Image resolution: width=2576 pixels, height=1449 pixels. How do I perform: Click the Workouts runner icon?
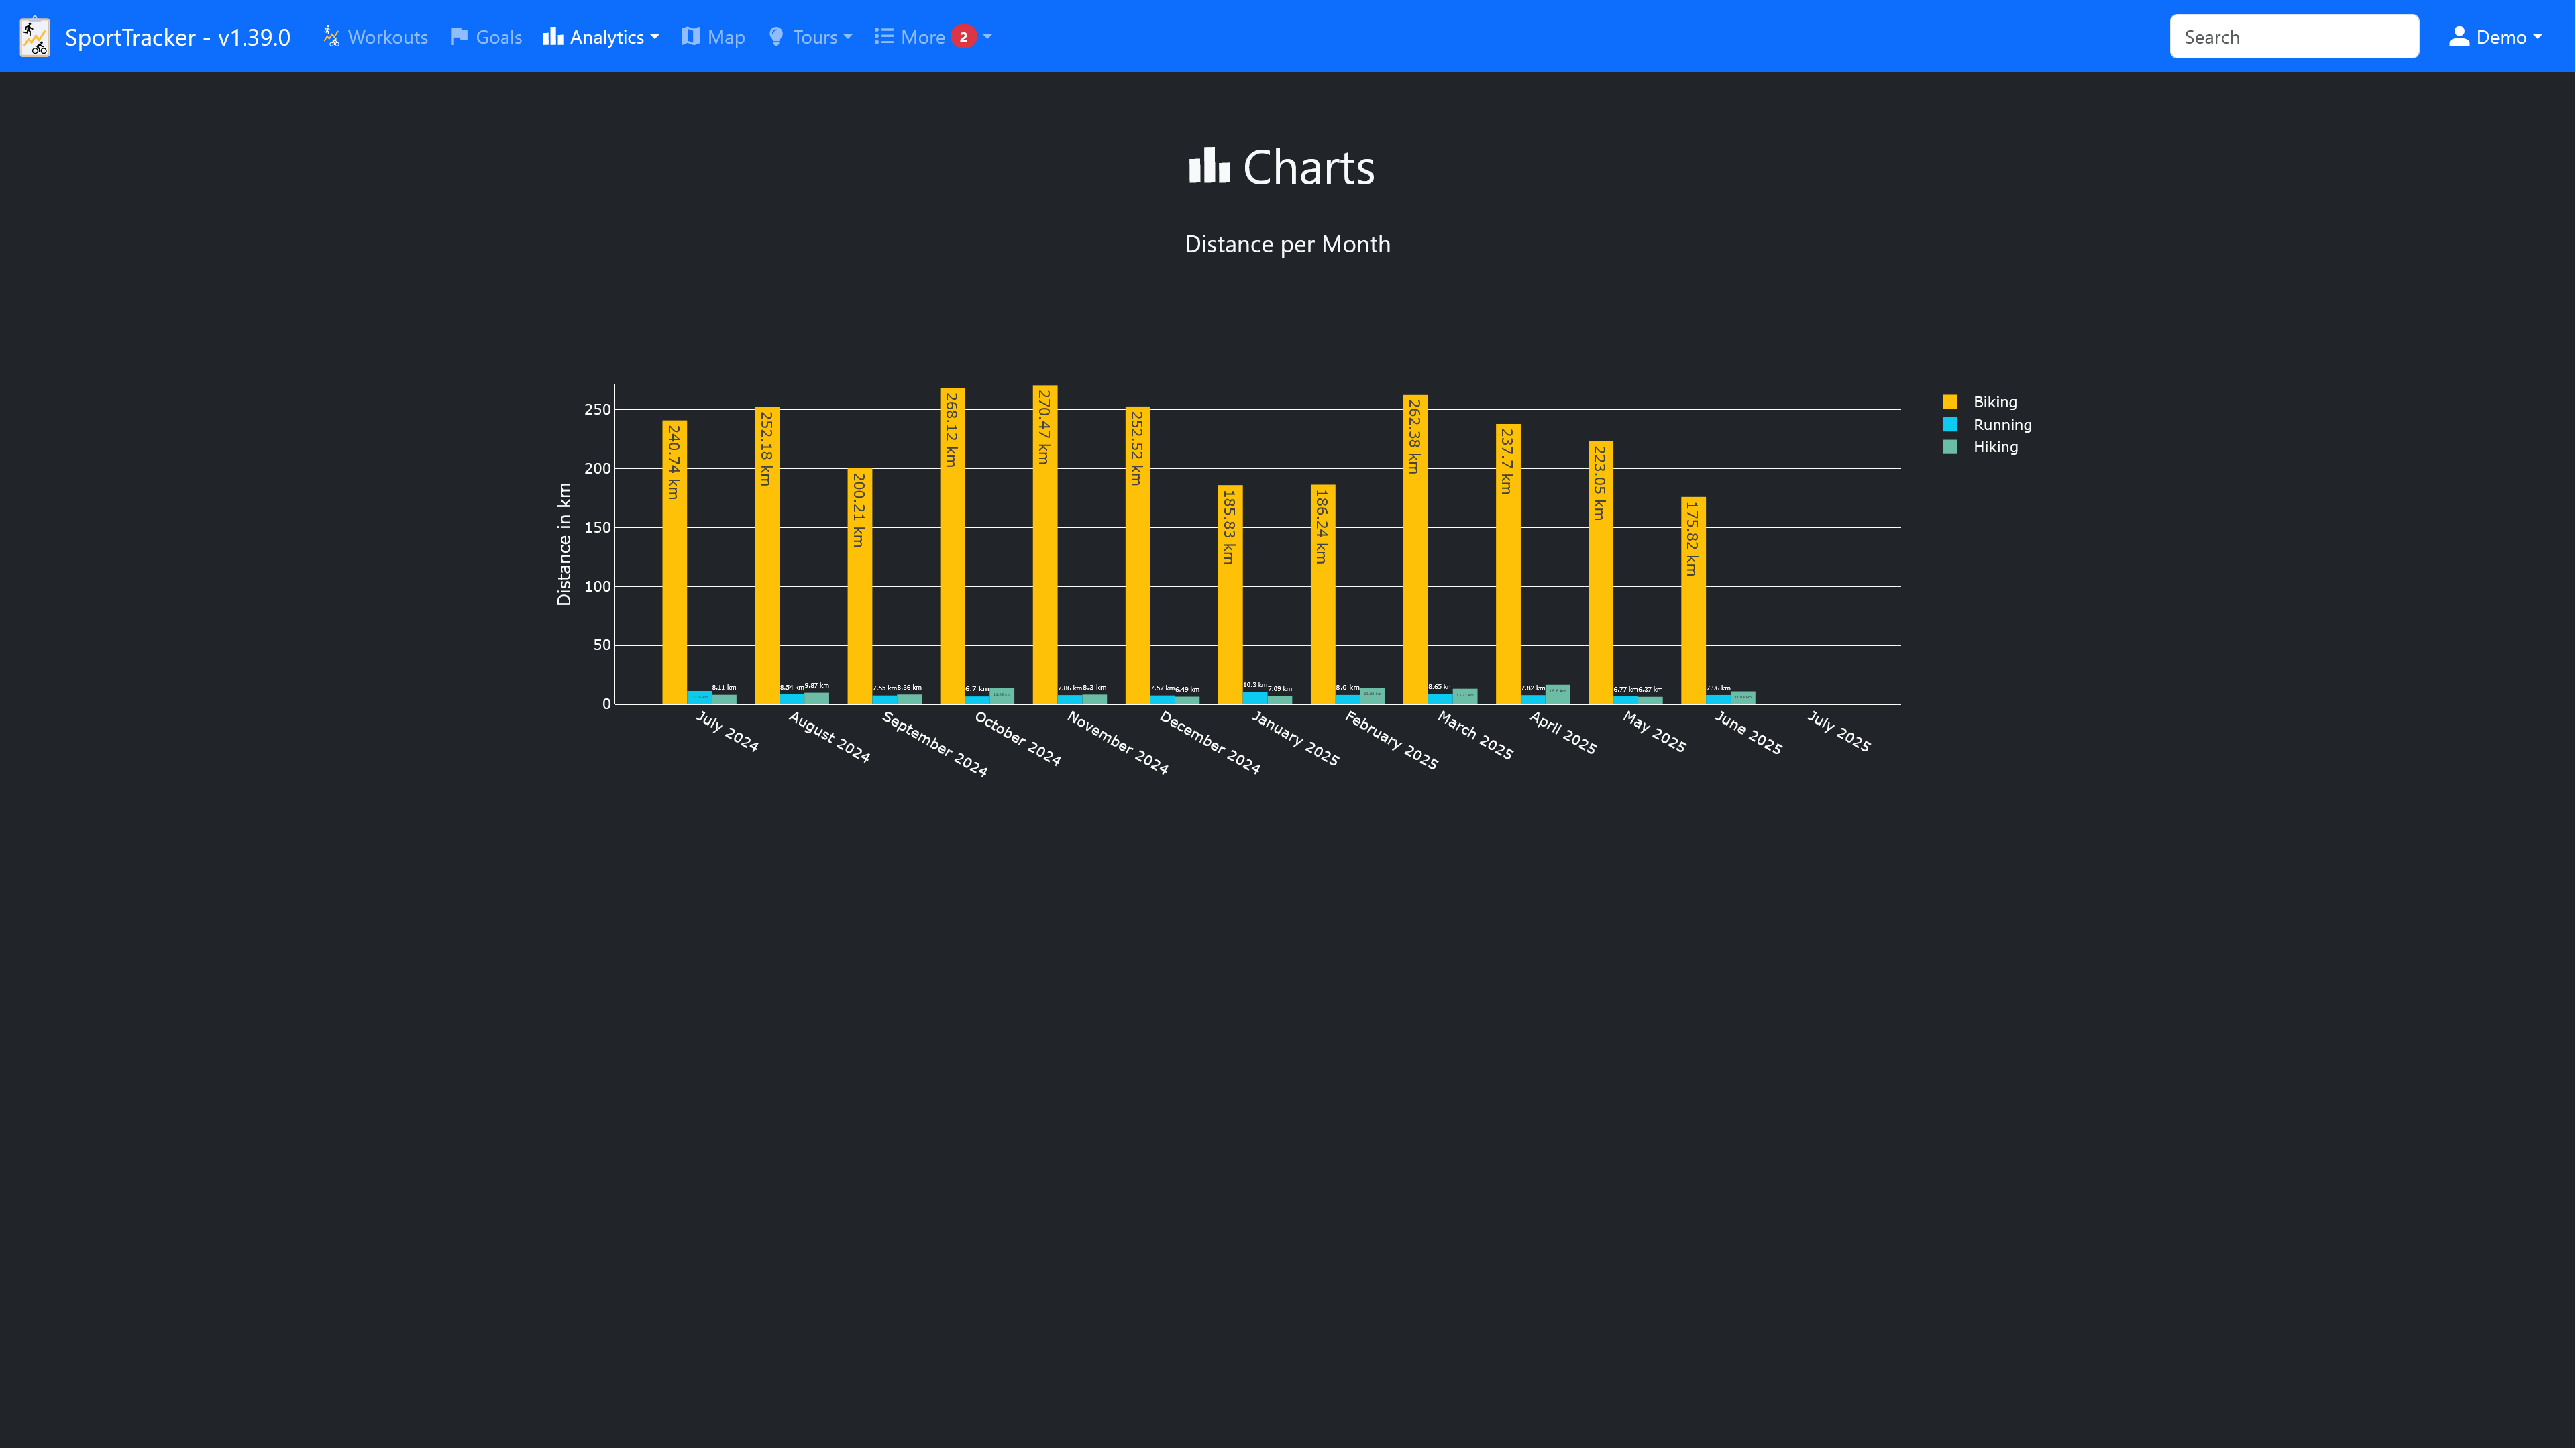[x=331, y=37]
